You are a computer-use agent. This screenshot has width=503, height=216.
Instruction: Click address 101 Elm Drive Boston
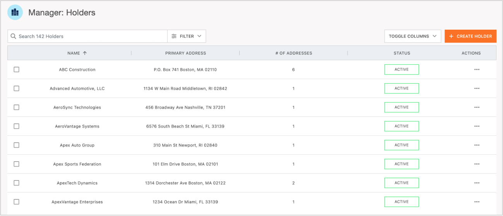(x=185, y=164)
